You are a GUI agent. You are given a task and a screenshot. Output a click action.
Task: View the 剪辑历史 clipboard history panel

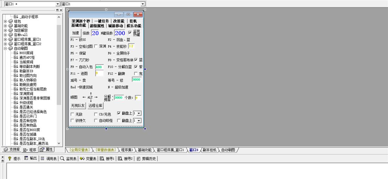146,159
